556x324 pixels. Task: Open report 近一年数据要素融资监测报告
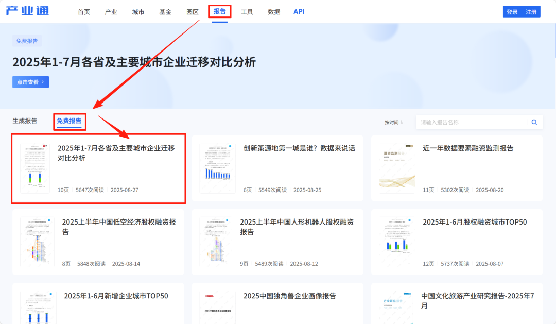tap(468, 148)
